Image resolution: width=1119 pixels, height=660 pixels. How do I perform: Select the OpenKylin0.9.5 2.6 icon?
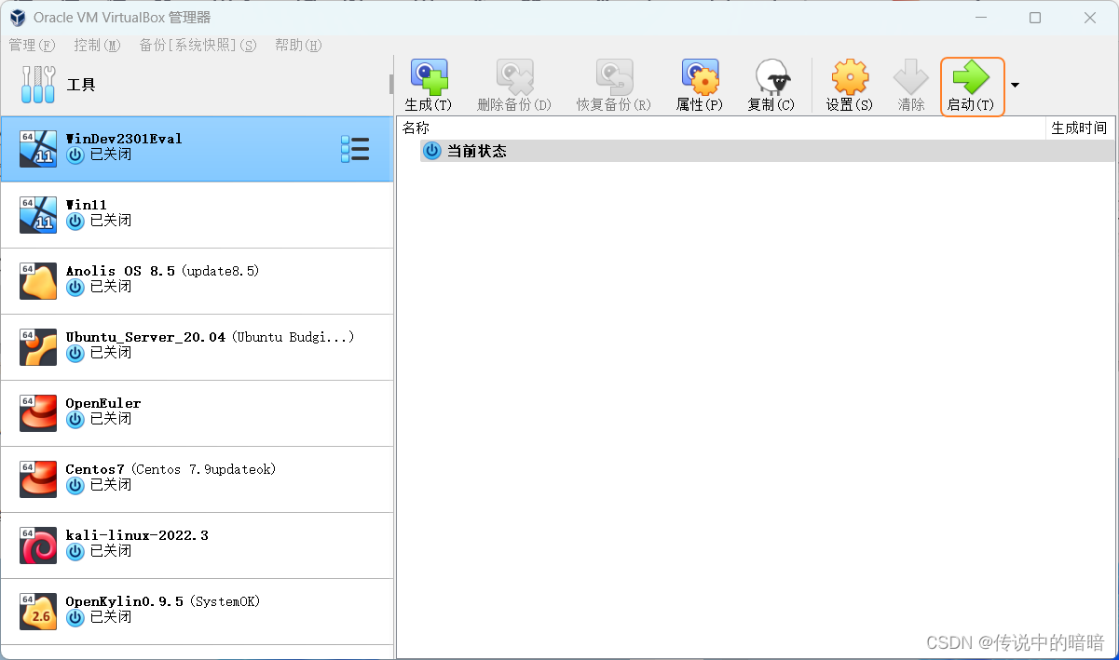click(x=38, y=611)
